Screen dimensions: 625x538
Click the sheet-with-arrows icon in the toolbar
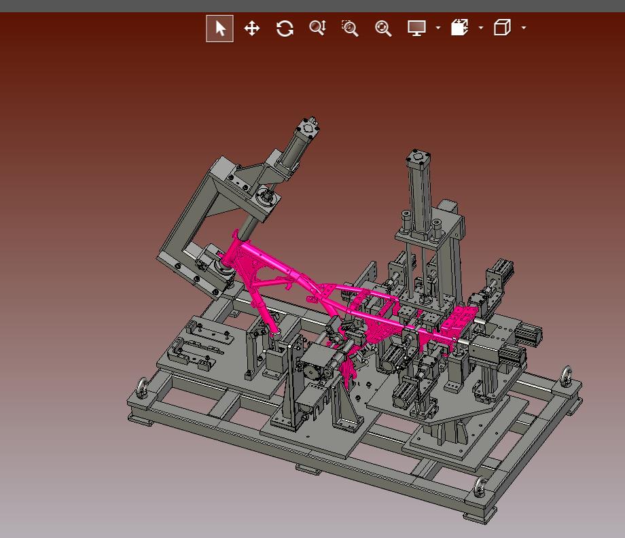coord(460,27)
